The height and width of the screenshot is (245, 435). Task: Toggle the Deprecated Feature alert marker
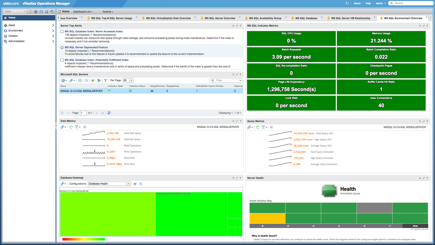click(x=62, y=47)
